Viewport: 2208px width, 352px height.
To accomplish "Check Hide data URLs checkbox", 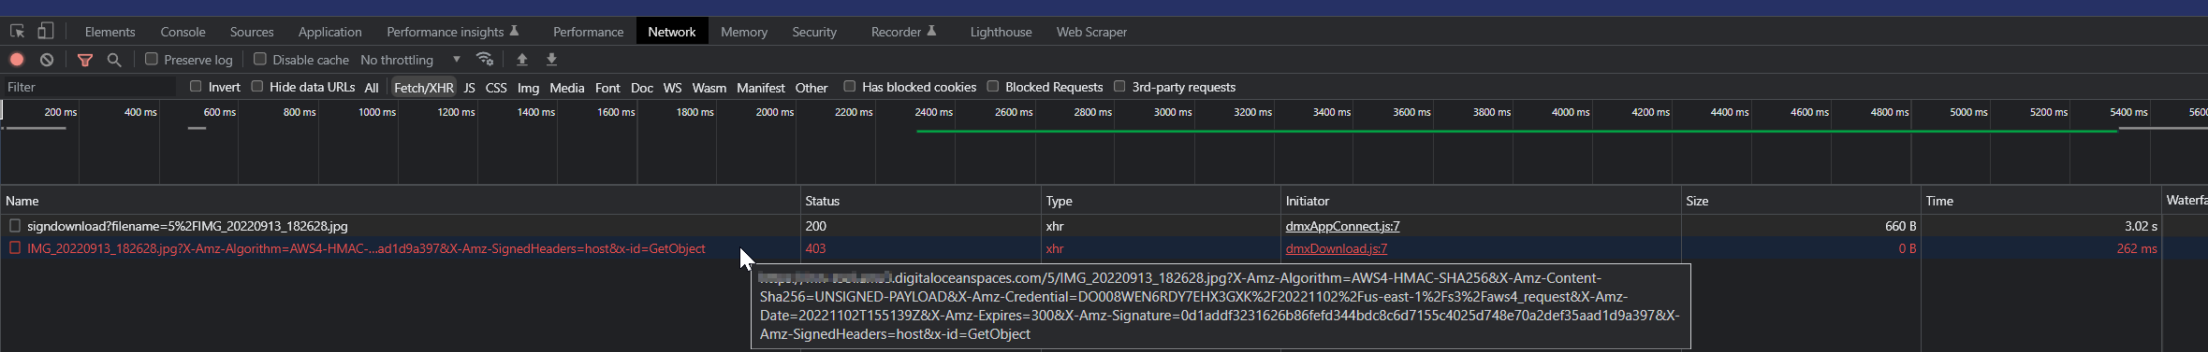I will click(256, 86).
